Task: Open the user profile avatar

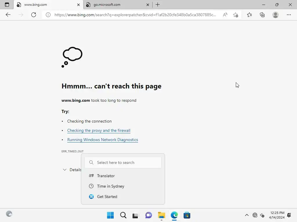Action: point(276,15)
